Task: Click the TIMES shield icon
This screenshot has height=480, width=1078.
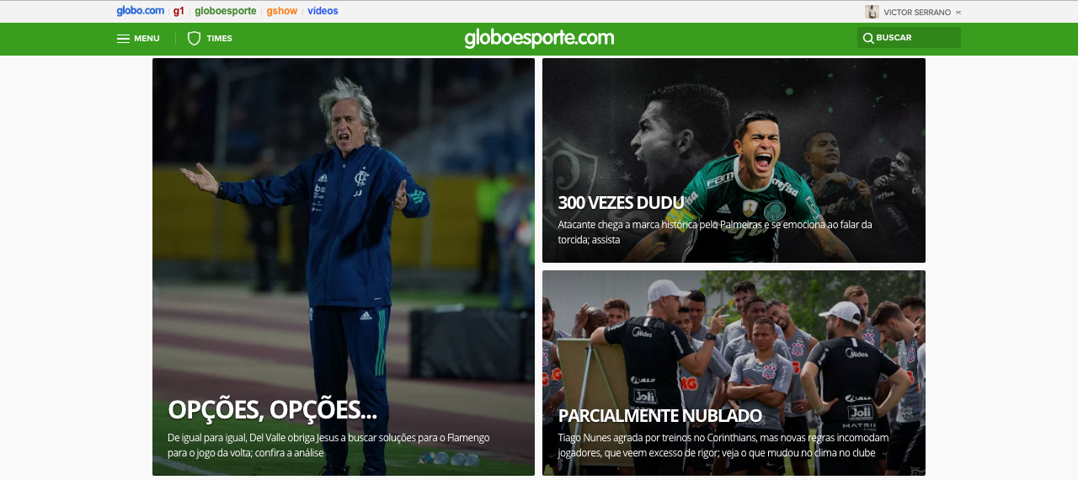Action: (194, 38)
